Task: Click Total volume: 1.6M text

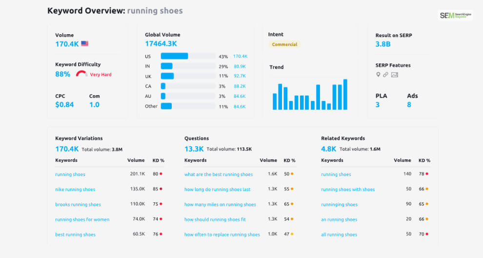Action: tap(360, 149)
